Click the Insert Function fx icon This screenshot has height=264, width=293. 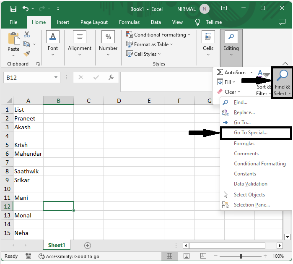tap(111, 78)
